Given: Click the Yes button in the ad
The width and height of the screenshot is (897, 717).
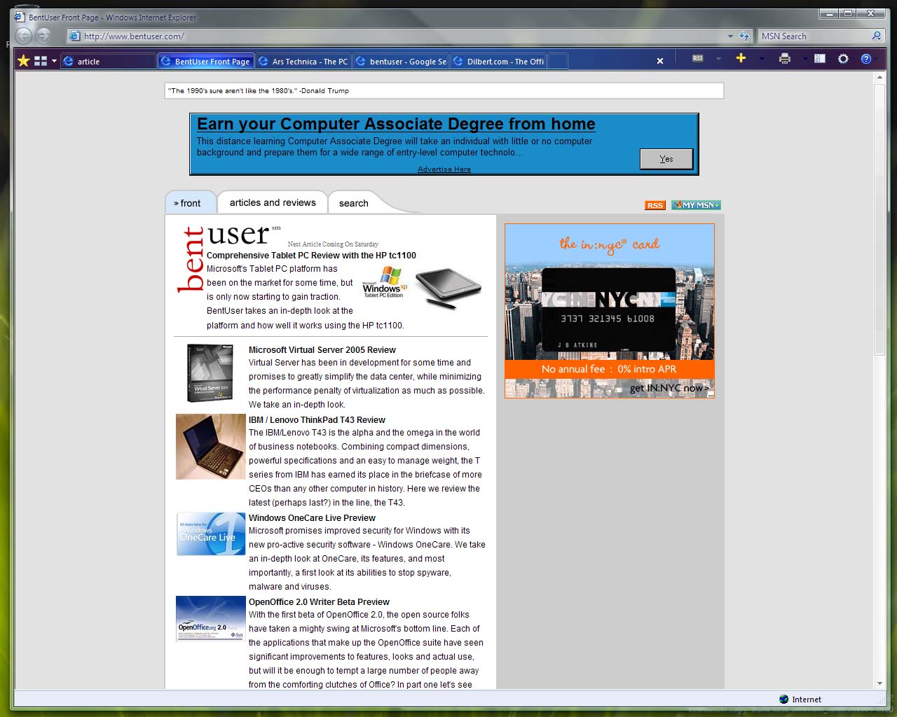Looking at the screenshot, I should tap(666, 159).
